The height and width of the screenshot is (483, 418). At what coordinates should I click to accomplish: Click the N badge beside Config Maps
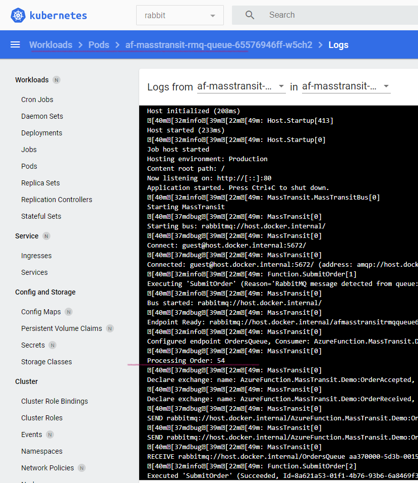69,312
